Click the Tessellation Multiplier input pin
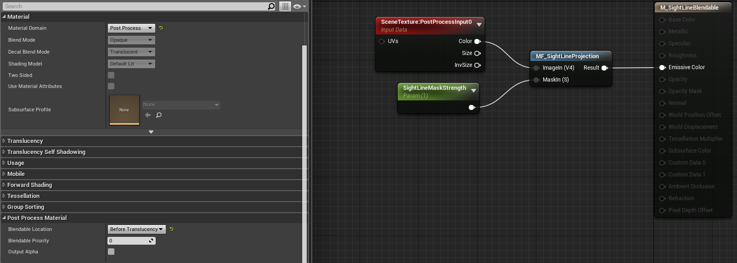The image size is (737, 263). [x=662, y=139]
